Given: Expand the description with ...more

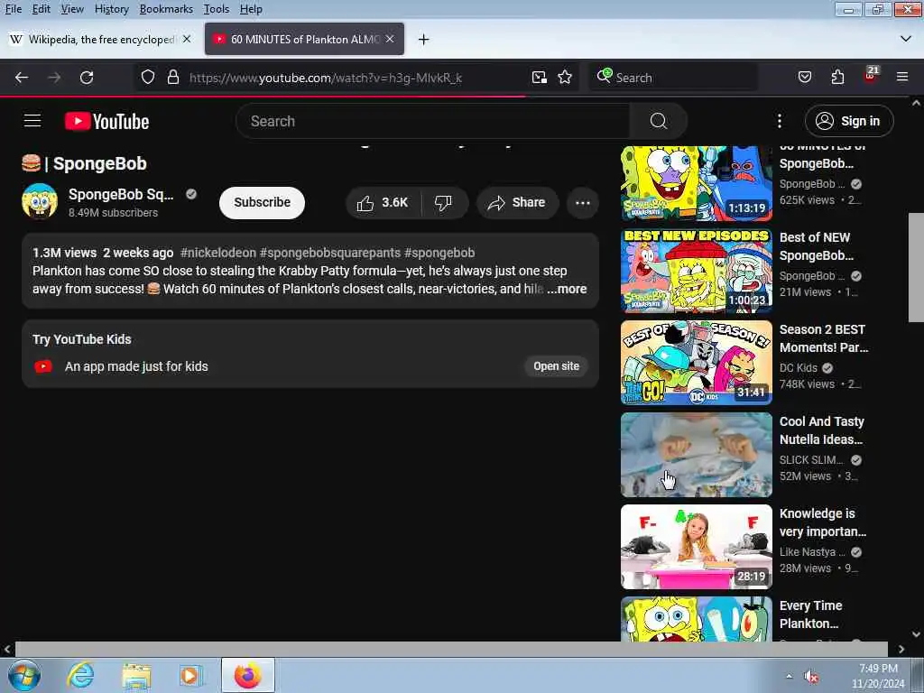Looking at the screenshot, I should tap(567, 289).
